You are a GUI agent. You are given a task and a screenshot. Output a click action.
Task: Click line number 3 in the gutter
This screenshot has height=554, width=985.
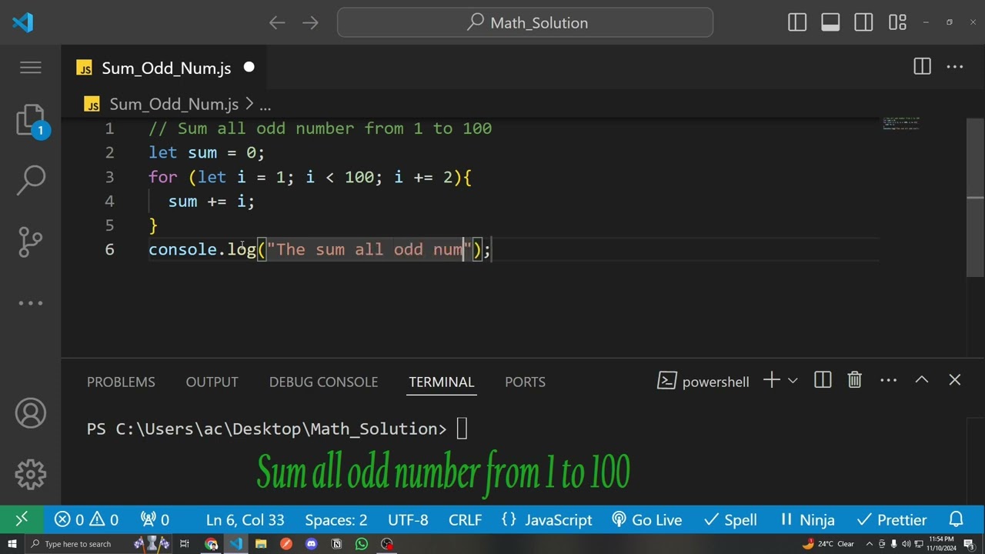click(x=109, y=177)
